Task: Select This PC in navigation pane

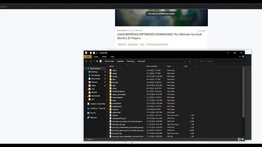Action: pos(93,113)
